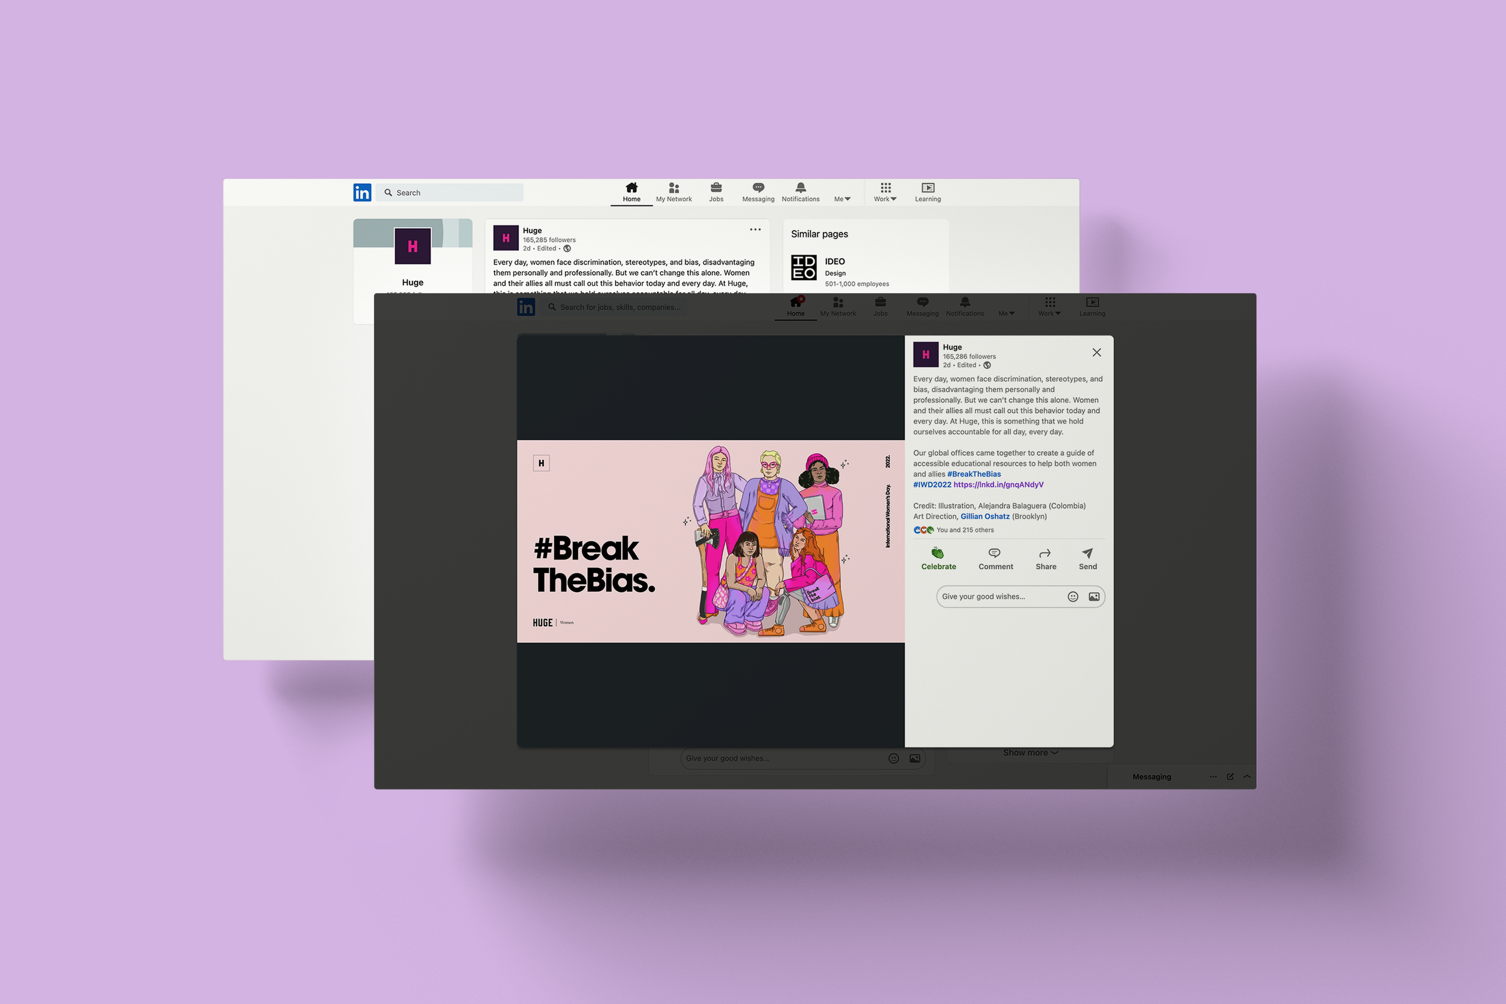Open post options three-dot menu
The height and width of the screenshot is (1004, 1506).
point(755,229)
